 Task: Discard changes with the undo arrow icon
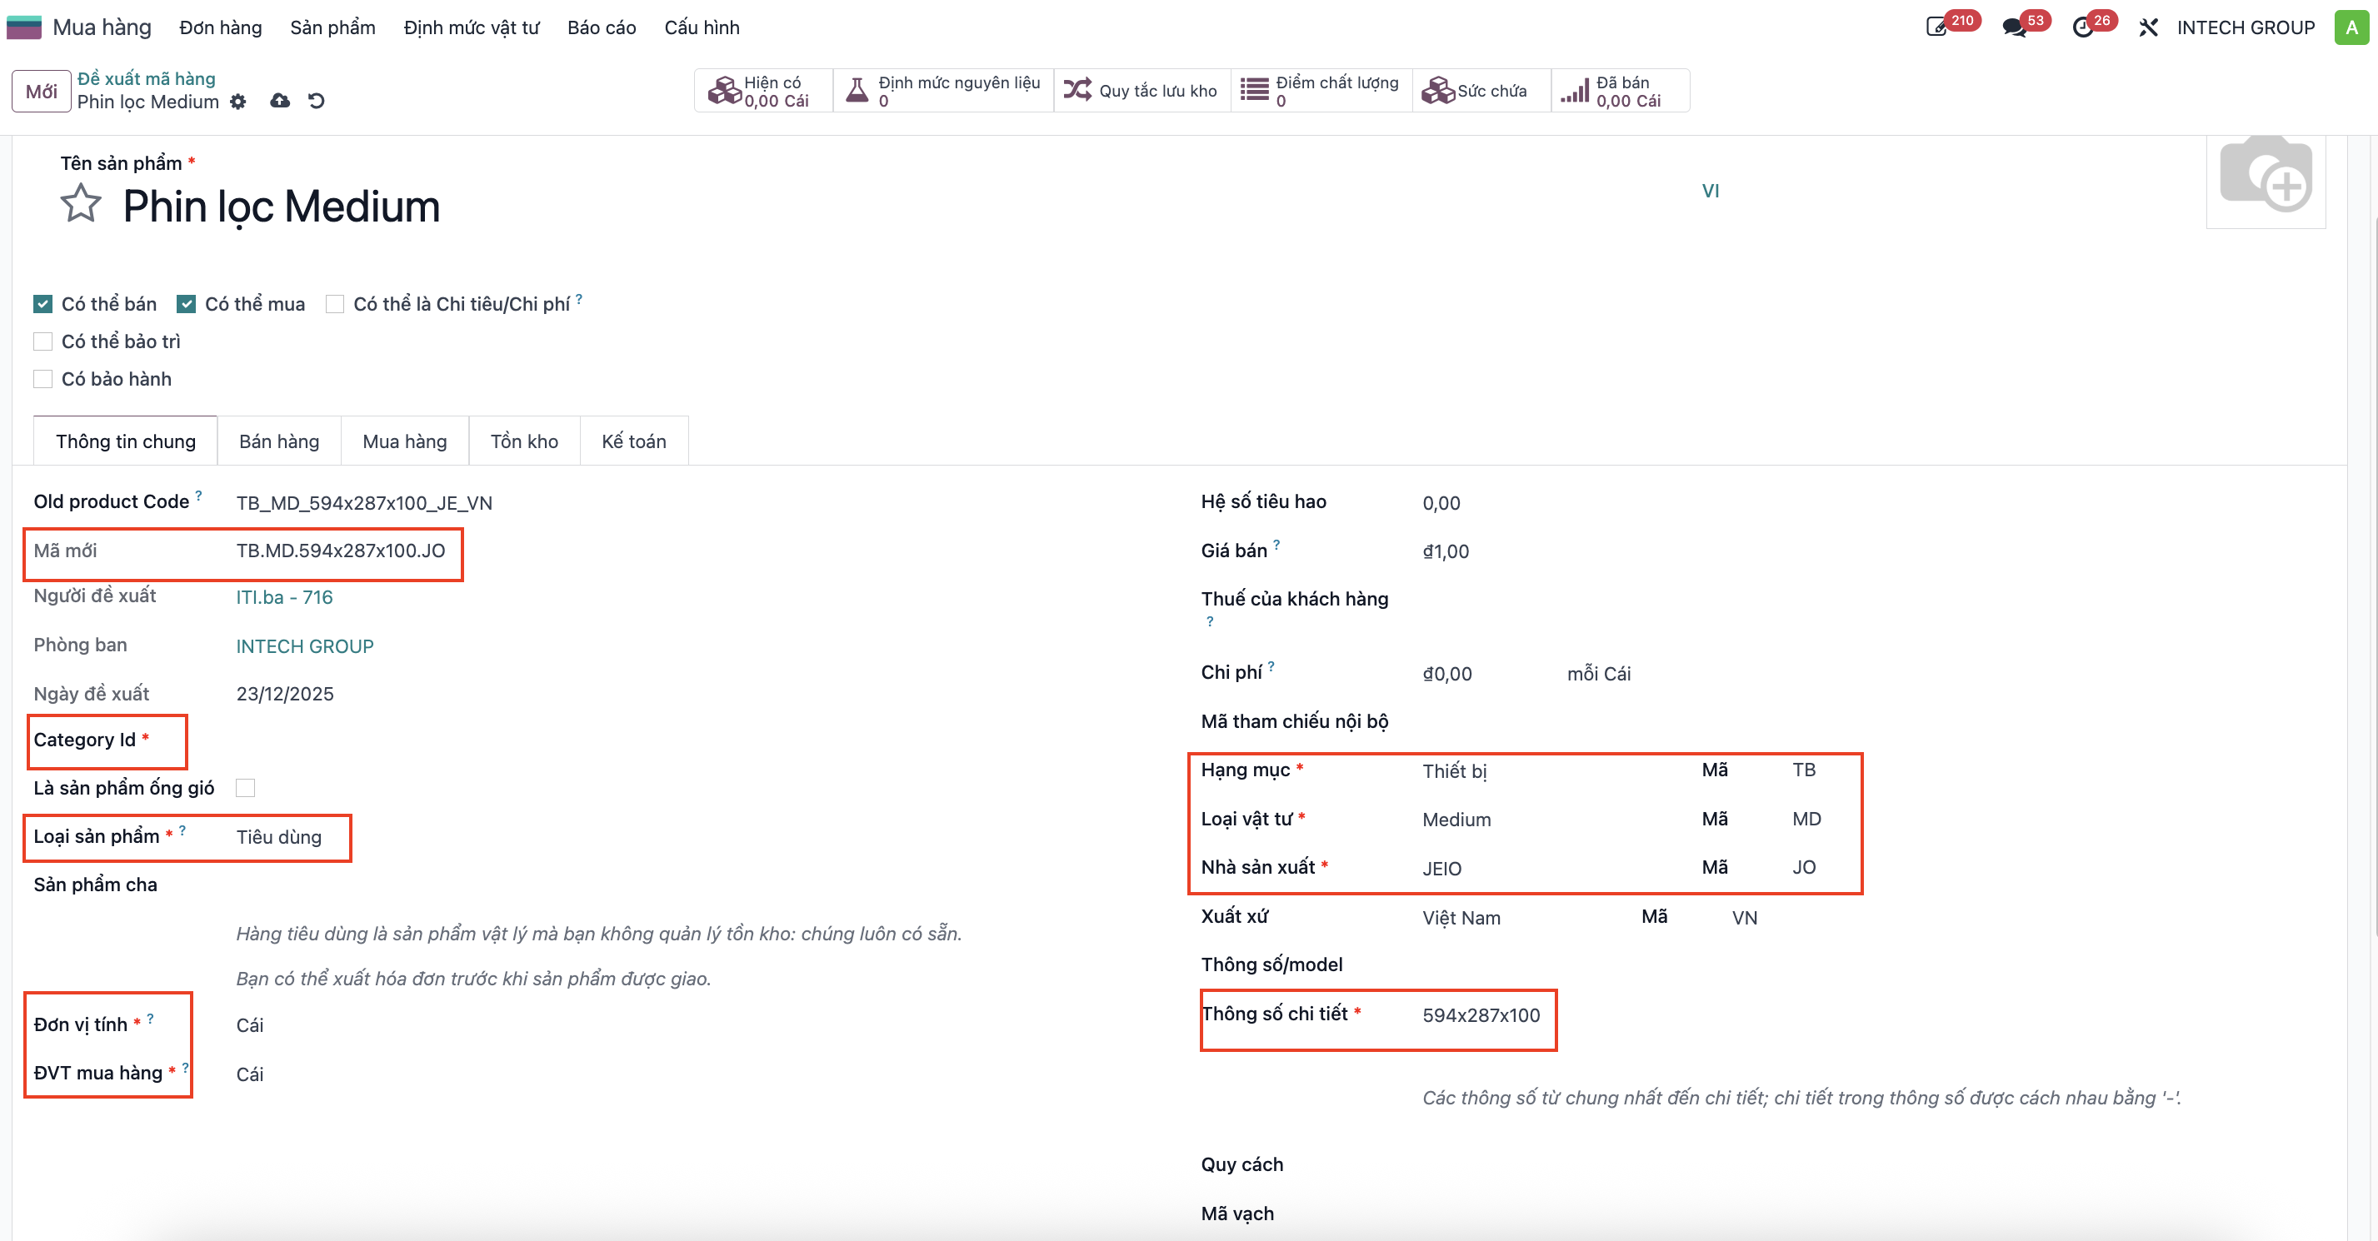(x=317, y=101)
